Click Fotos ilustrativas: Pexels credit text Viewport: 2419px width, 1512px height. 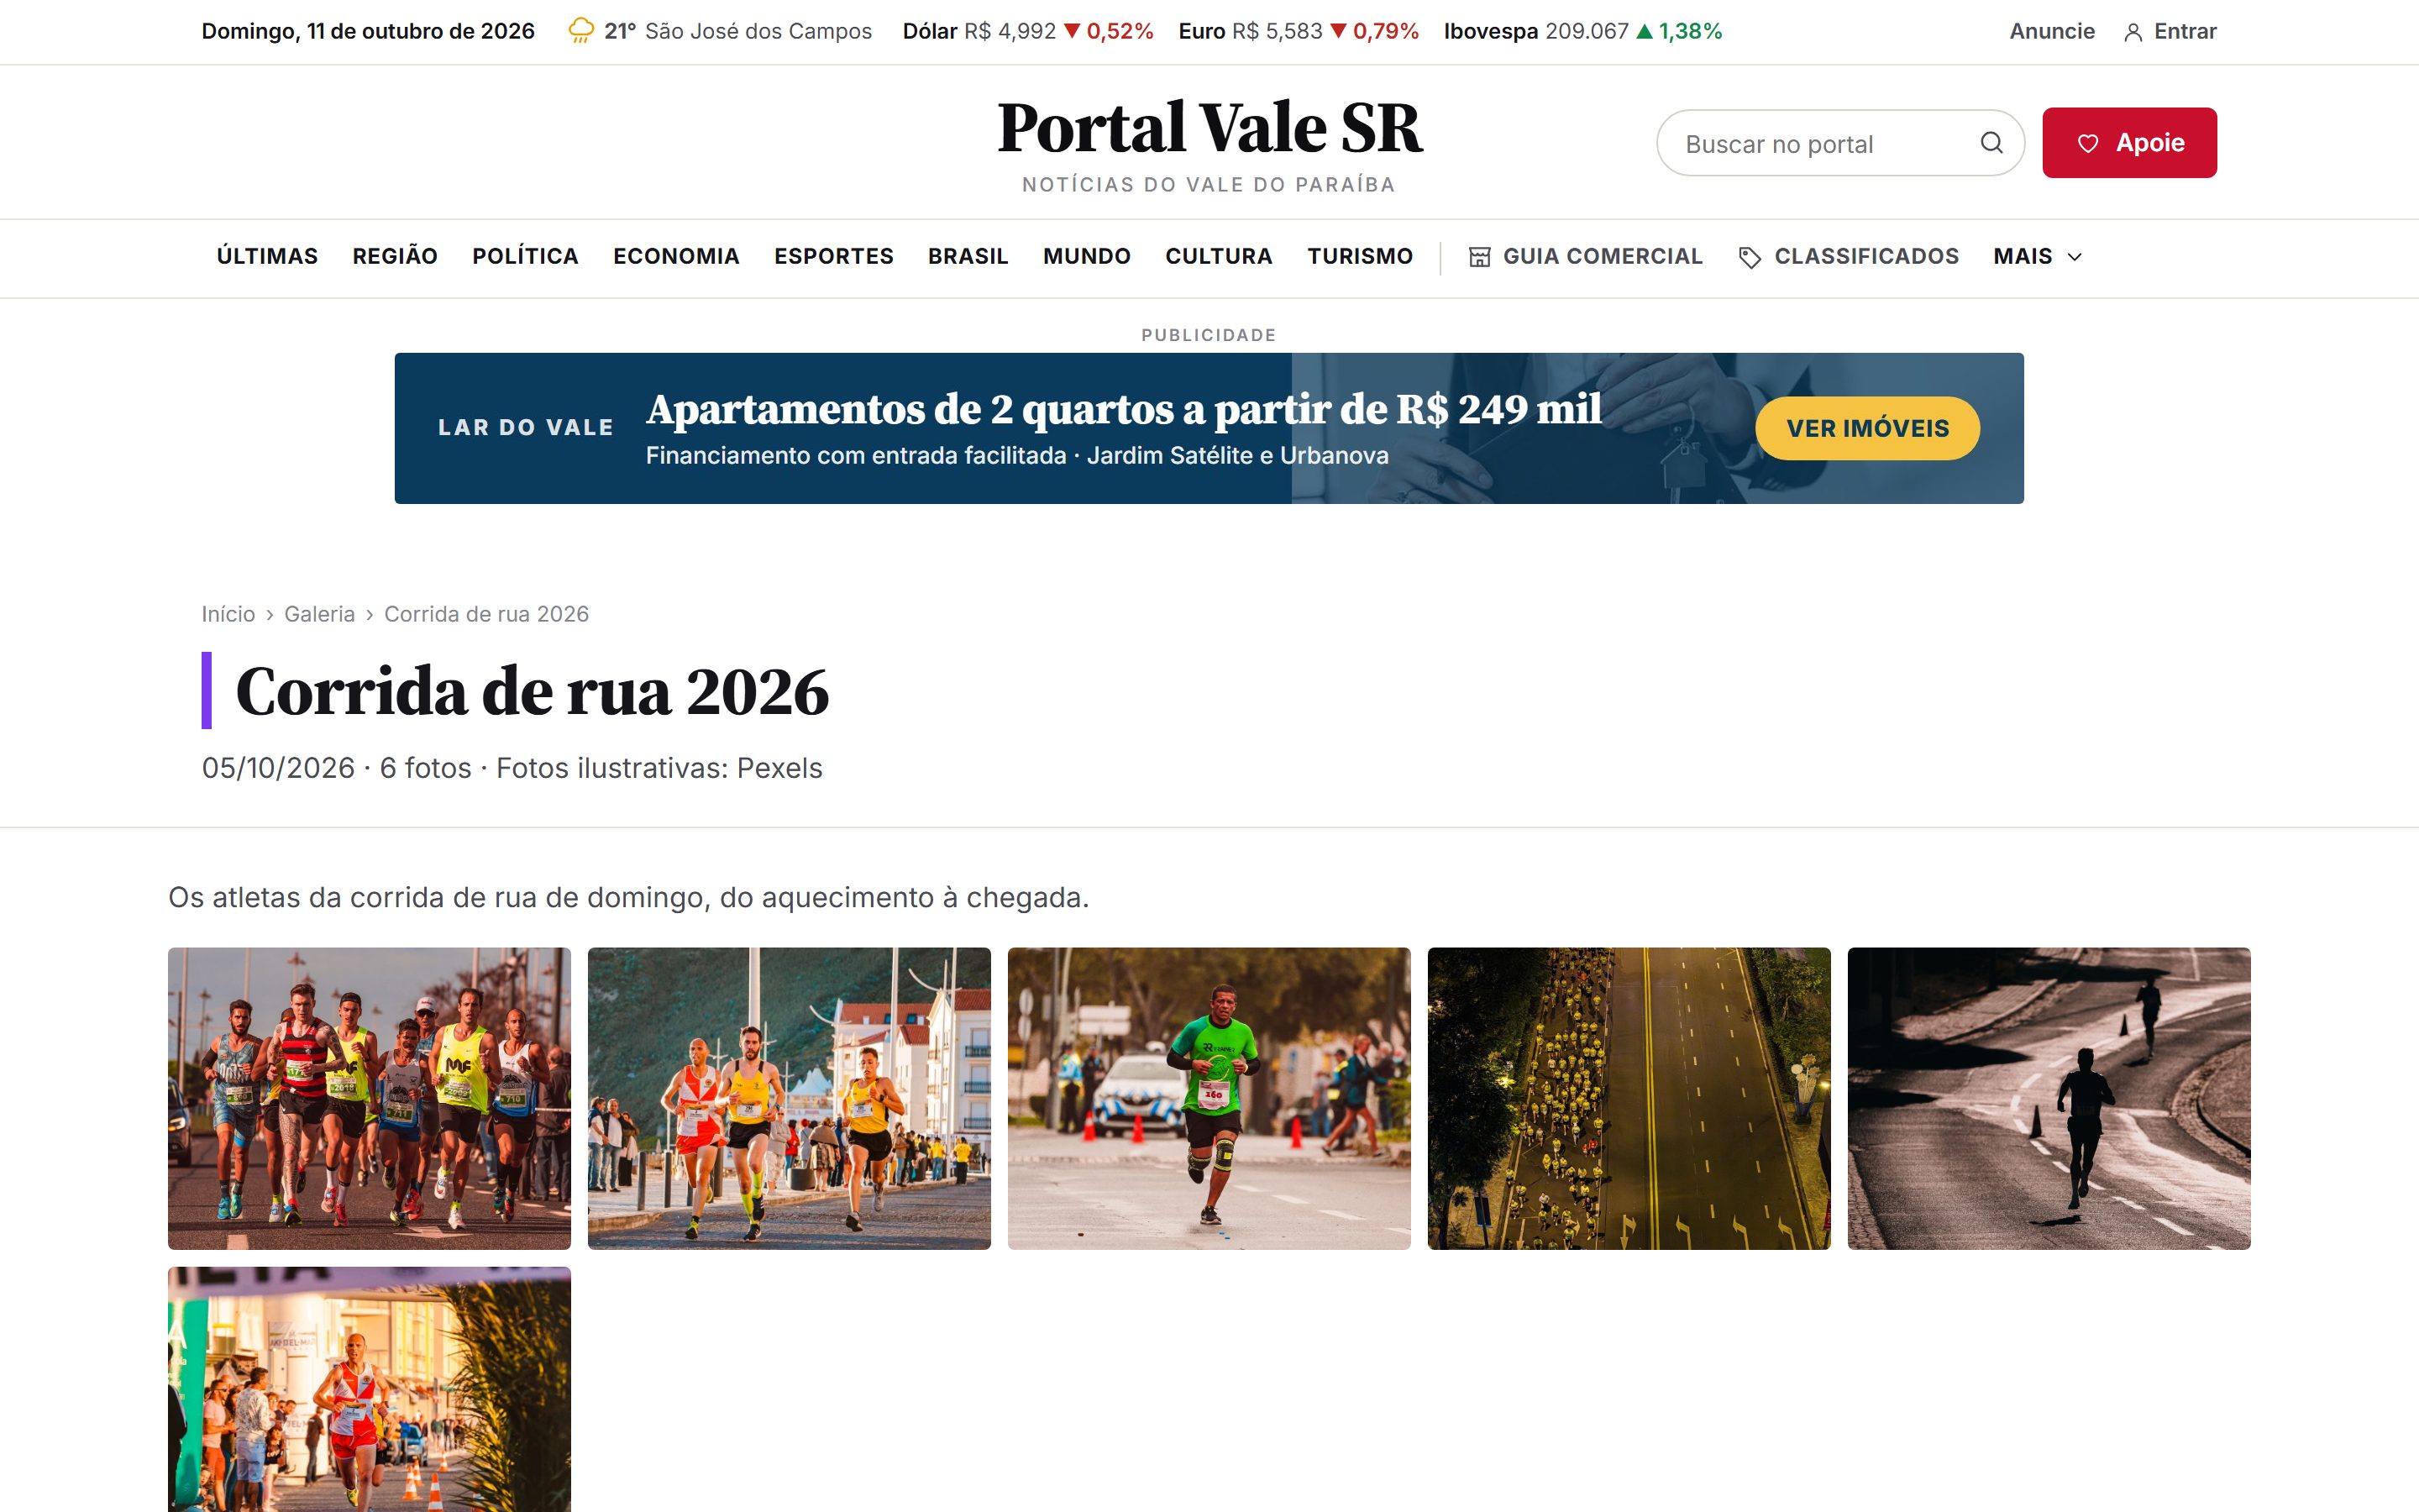659,768
